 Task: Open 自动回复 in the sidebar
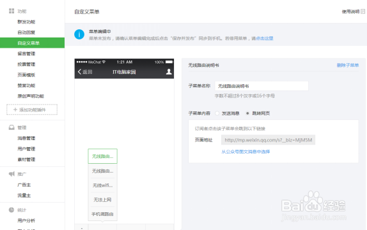[26, 32]
